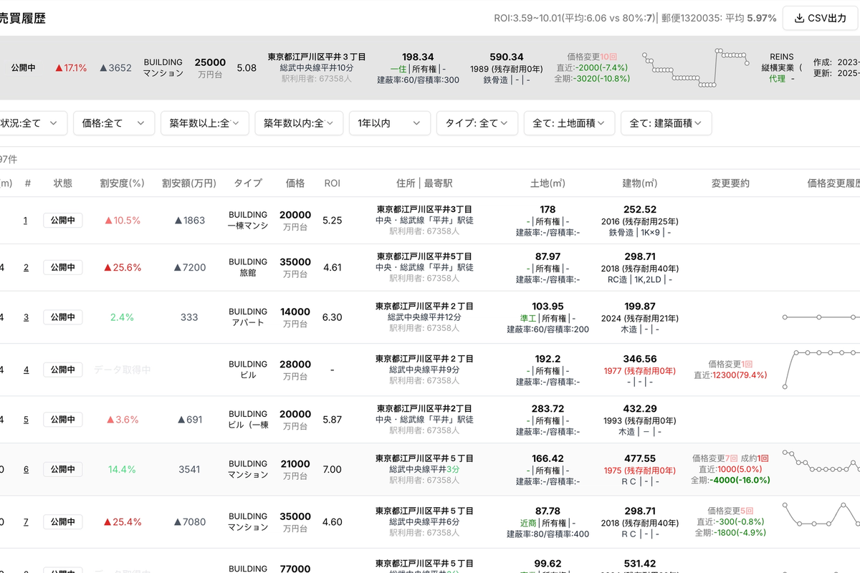Click the 28000 万円台 price cell
The width and height of the screenshot is (860, 573).
[x=295, y=370]
